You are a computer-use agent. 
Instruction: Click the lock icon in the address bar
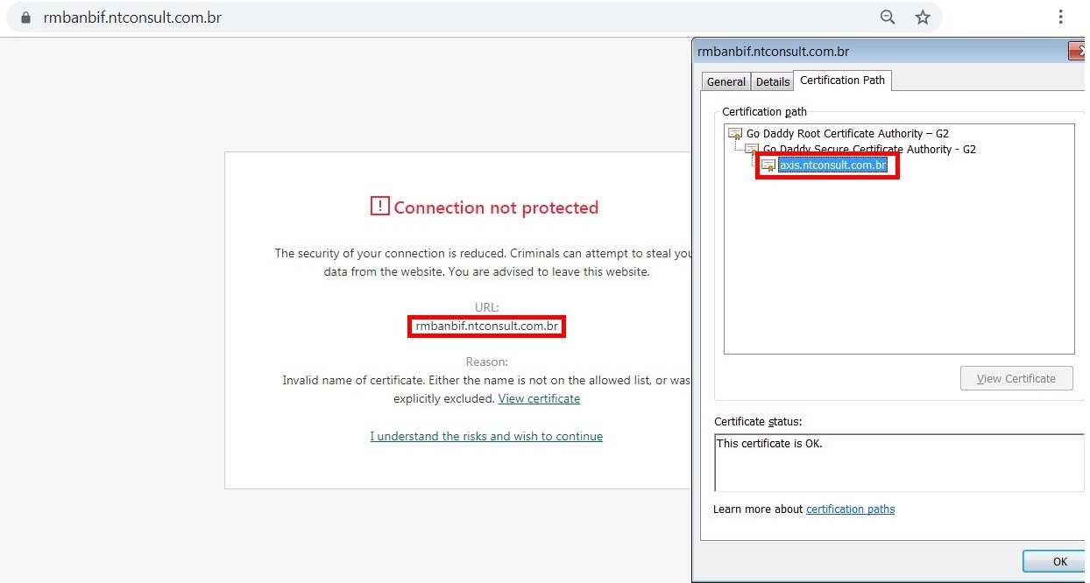[x=25, y=18]
